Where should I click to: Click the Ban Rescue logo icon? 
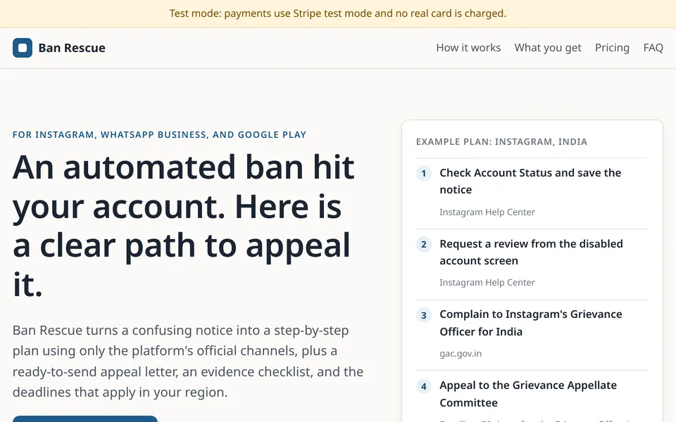tap(23, 48)
